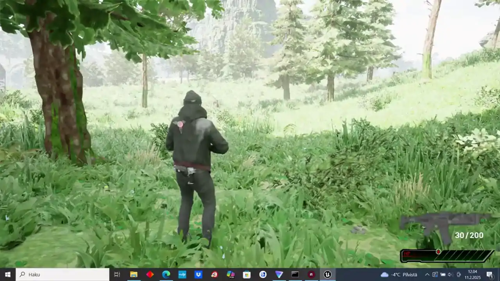
Task: Open the Windows Start menu
Action: pyautogui.click(x=7, y=274)
